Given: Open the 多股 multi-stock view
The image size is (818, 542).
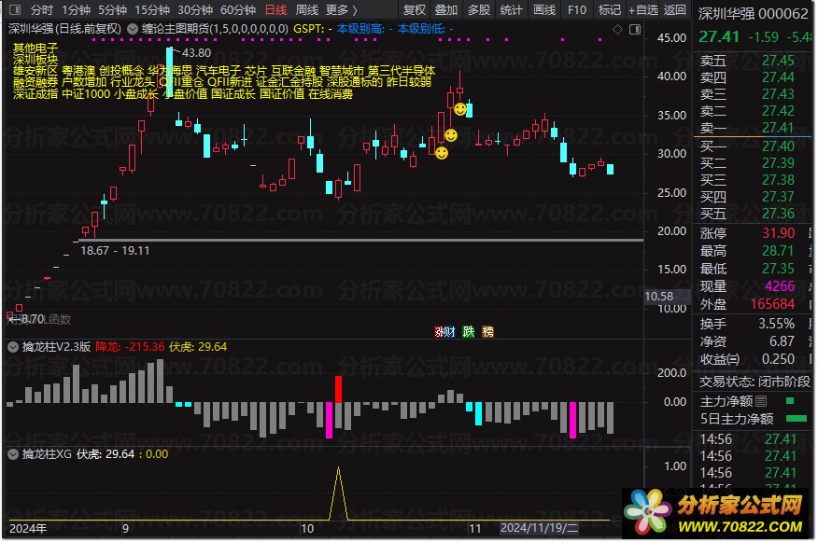Looking at the screenshot, I should point(478,10).
